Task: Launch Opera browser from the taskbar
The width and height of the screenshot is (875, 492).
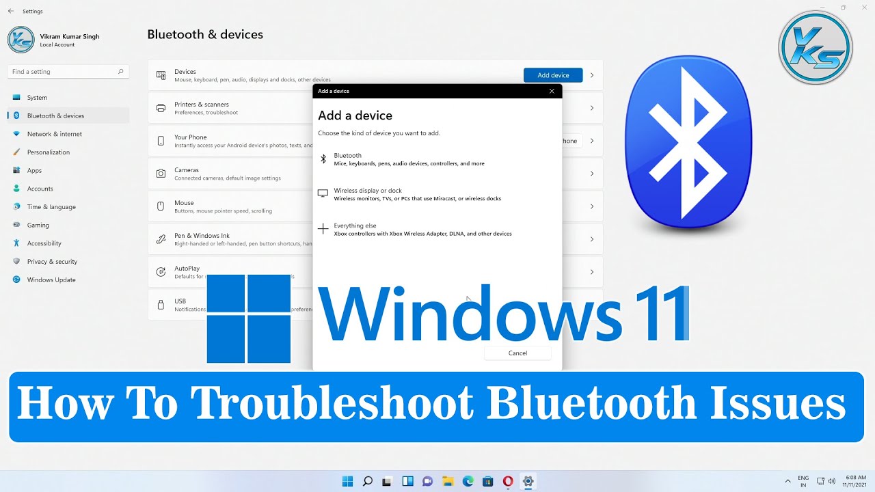Action: pos(508,481)
